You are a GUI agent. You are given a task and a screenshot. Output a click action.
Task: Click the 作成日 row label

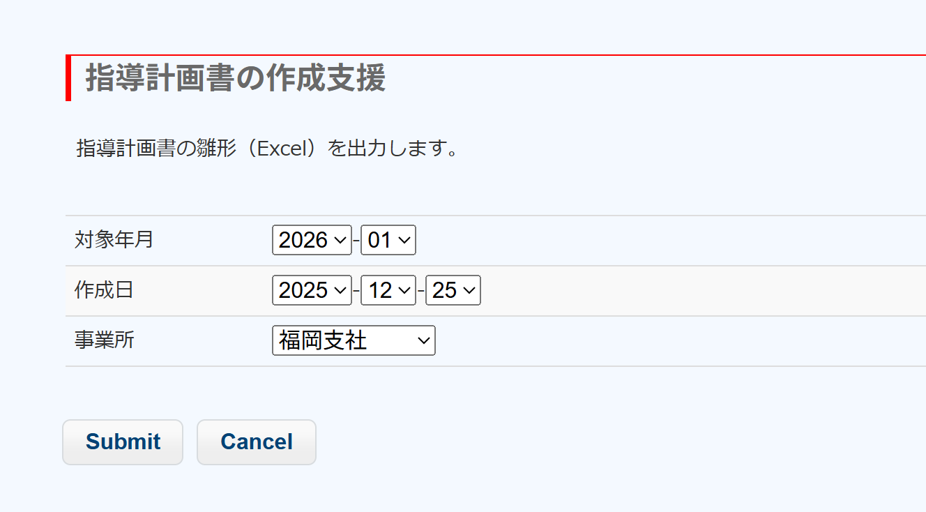point(104,290)
